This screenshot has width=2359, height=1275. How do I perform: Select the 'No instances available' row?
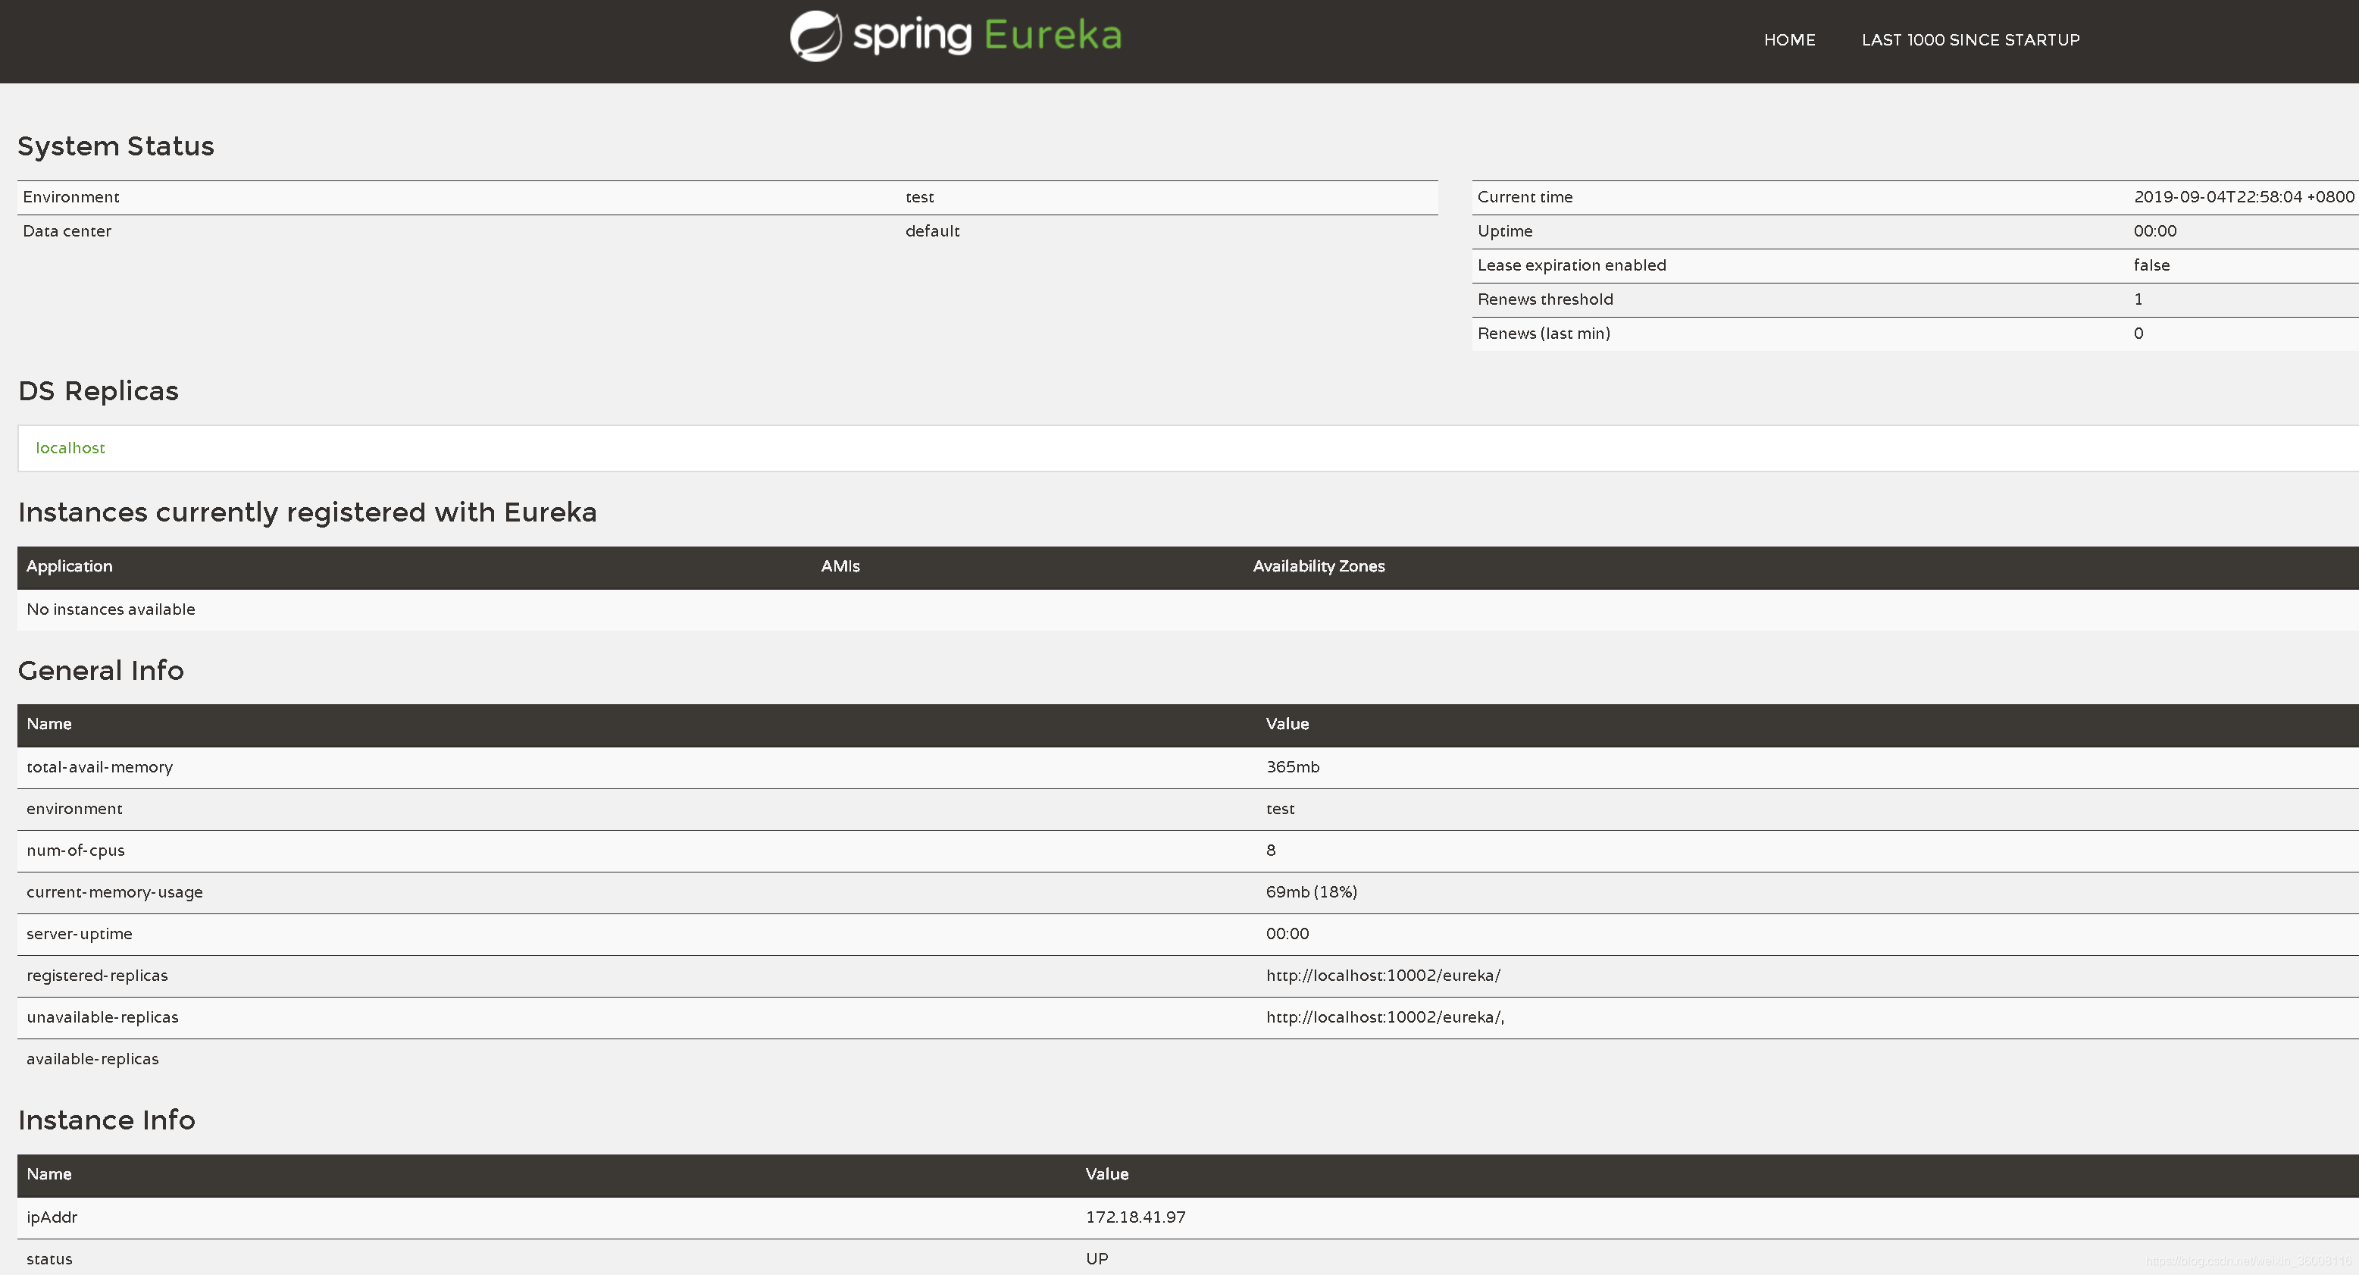(1187, 610)
